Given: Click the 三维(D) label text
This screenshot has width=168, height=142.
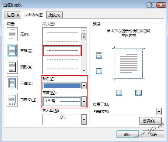Looking at the screenshot, I should (x=26, y=83).
